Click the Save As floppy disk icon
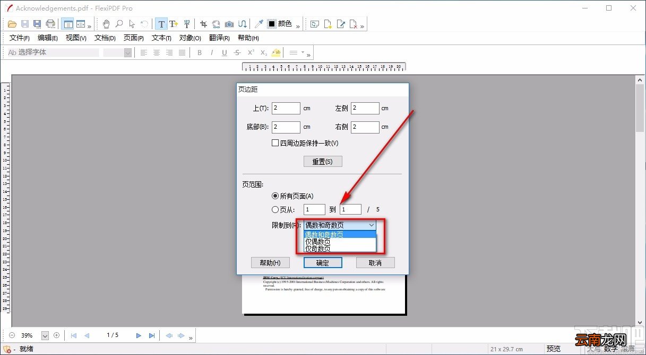The width and height of the screenshot is (646, 355). point(37,24)
